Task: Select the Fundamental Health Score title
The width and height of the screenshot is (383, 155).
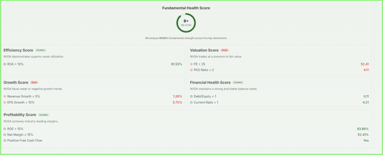Action: point(186,8)
